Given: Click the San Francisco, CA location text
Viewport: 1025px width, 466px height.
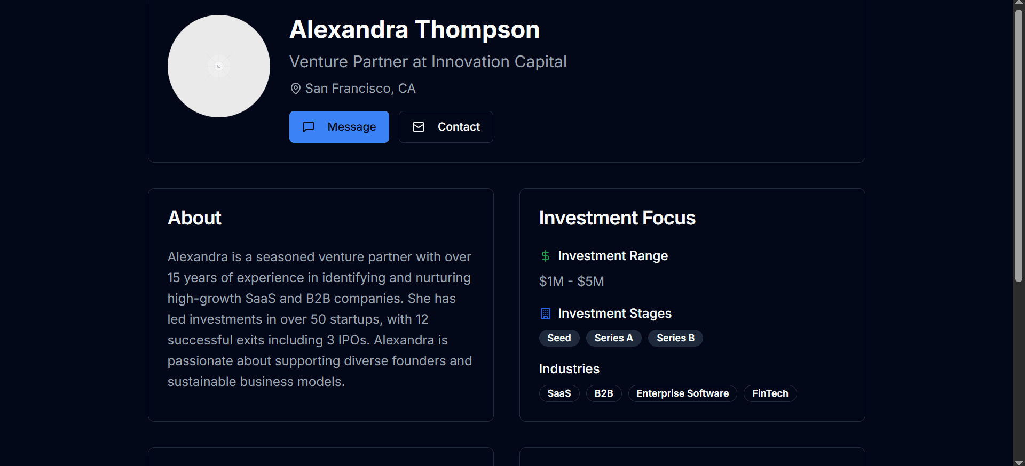Looking at the screenshot, I should [360, 89].
